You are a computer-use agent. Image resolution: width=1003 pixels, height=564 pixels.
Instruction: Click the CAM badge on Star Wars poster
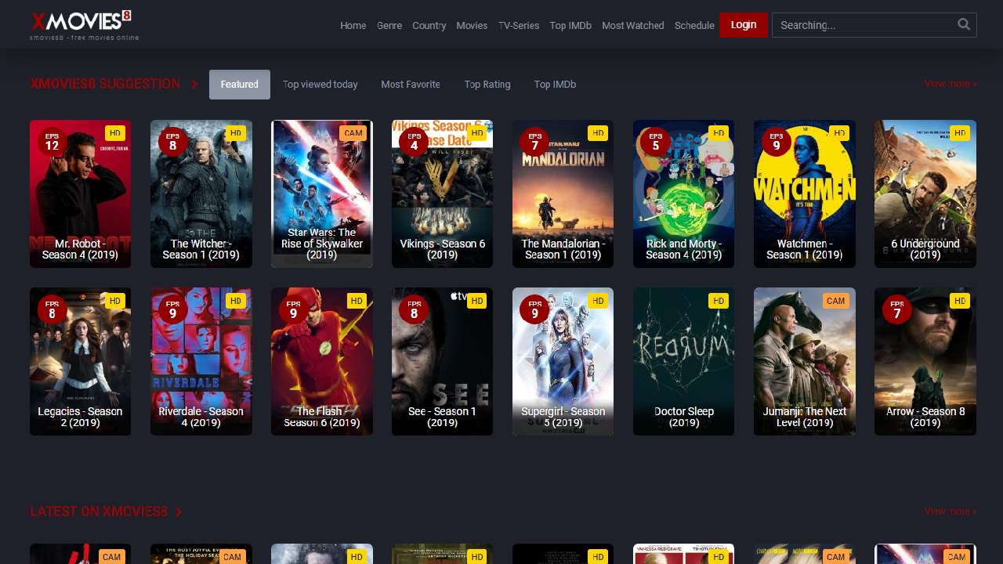coord(353,133)
